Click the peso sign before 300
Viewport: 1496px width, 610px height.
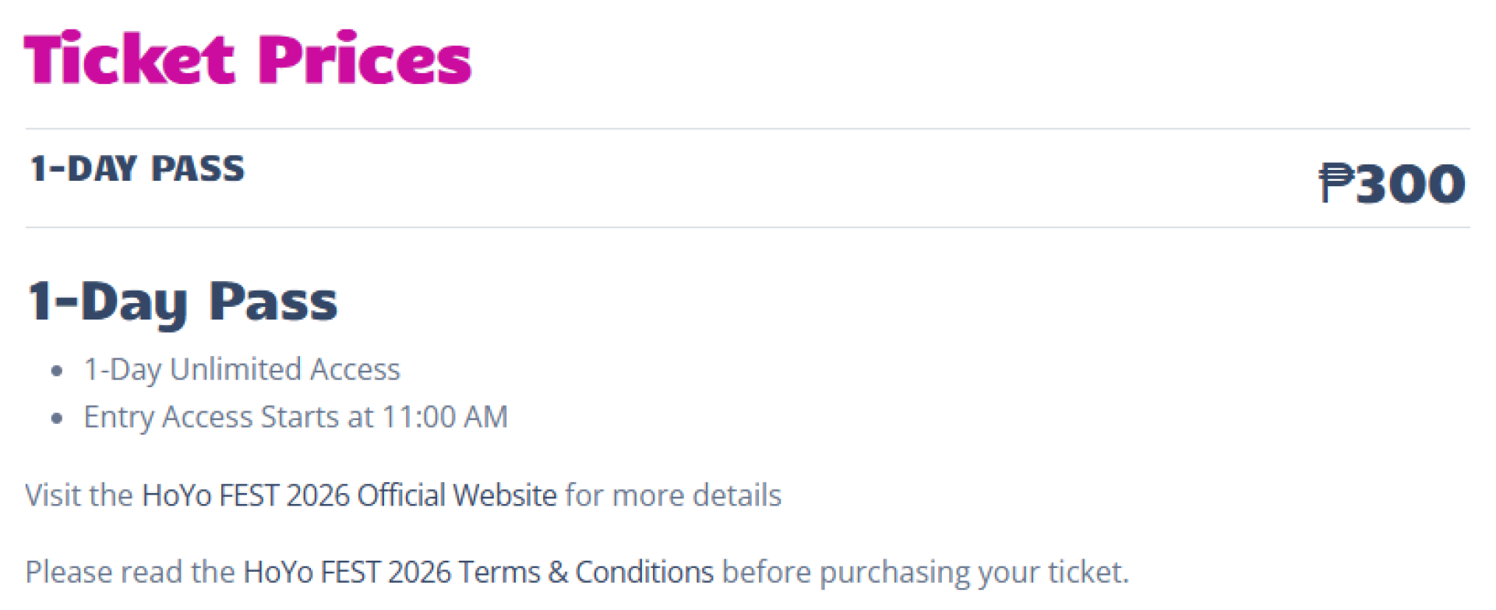point(1337,183)
